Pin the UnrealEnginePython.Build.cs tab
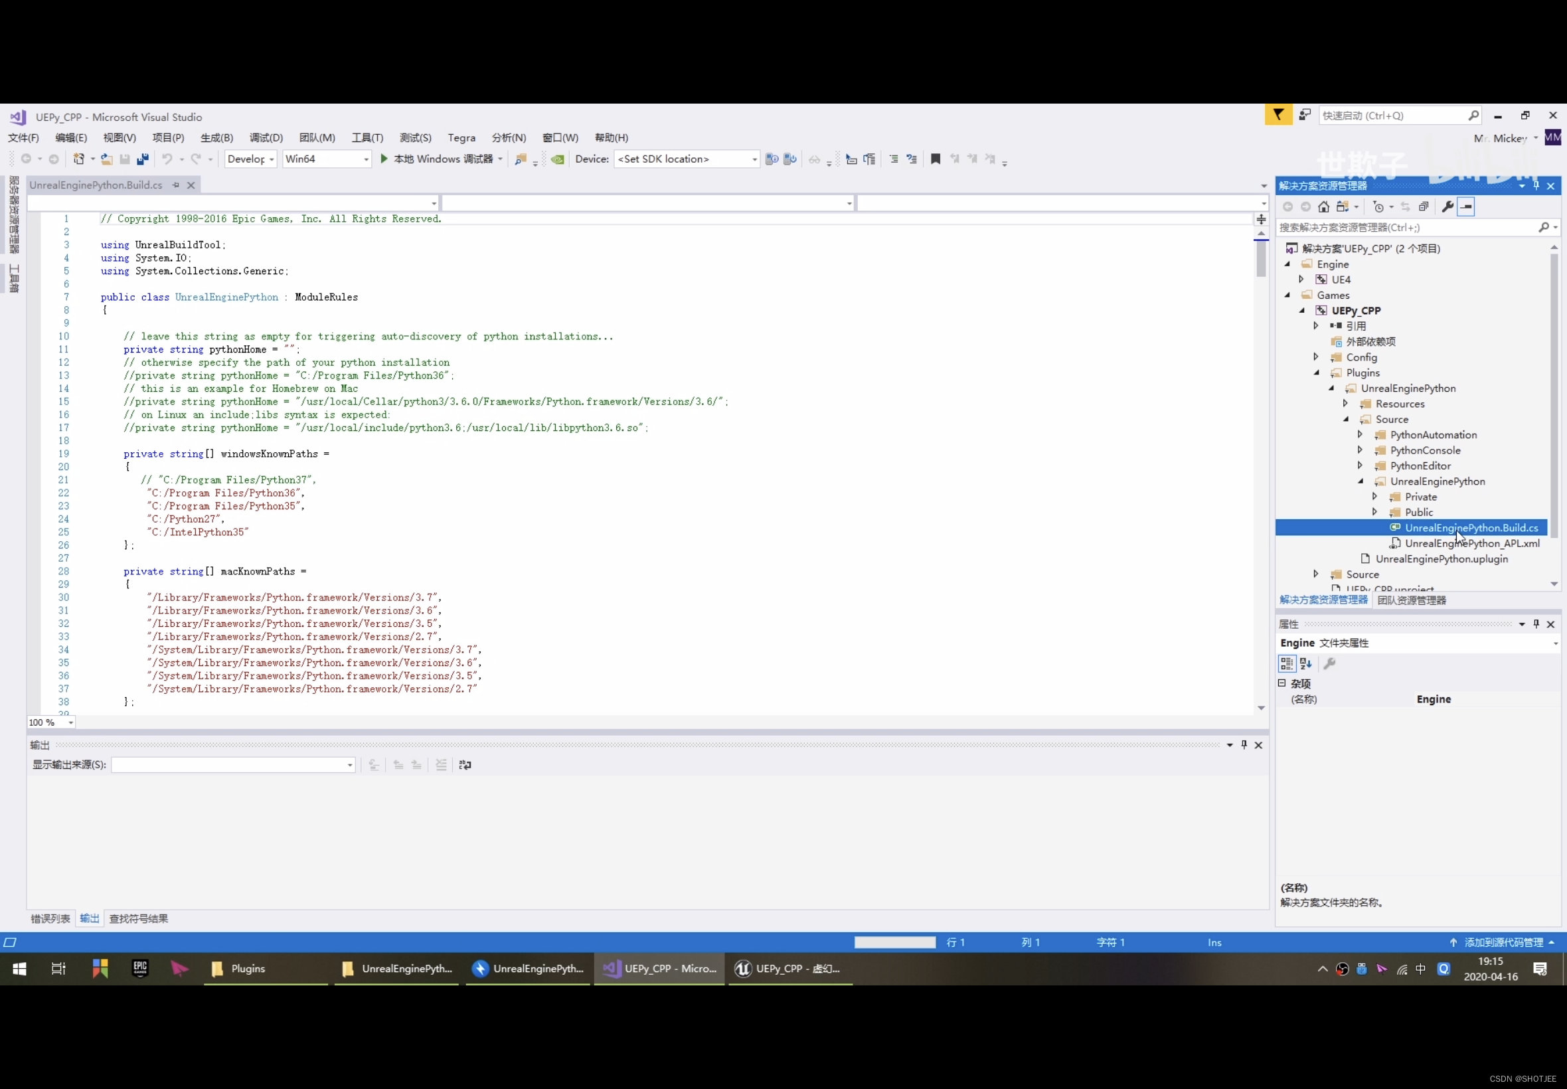 click(175, 185)
